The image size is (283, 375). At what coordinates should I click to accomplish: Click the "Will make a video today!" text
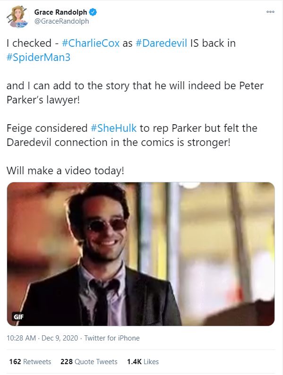coord(65,171)
